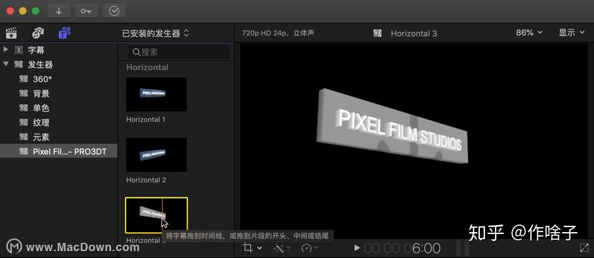
Task: Click the 720p HD 24p format text
Action: point(277,33)
